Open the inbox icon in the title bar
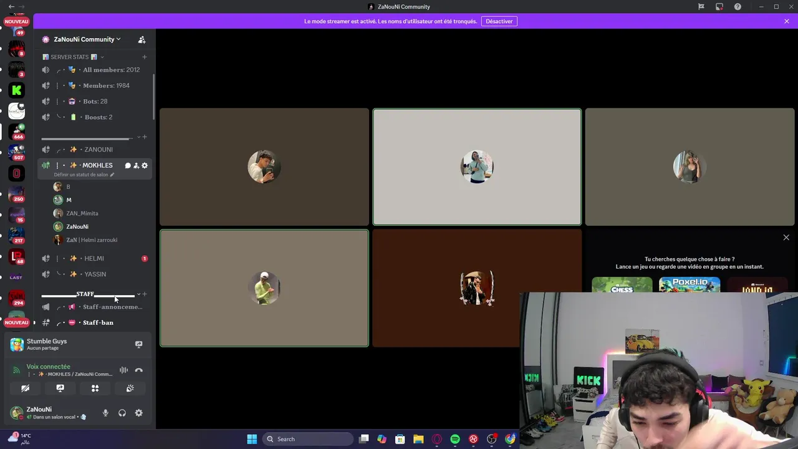This screenshot has height=449, width=798. point(719,7)
